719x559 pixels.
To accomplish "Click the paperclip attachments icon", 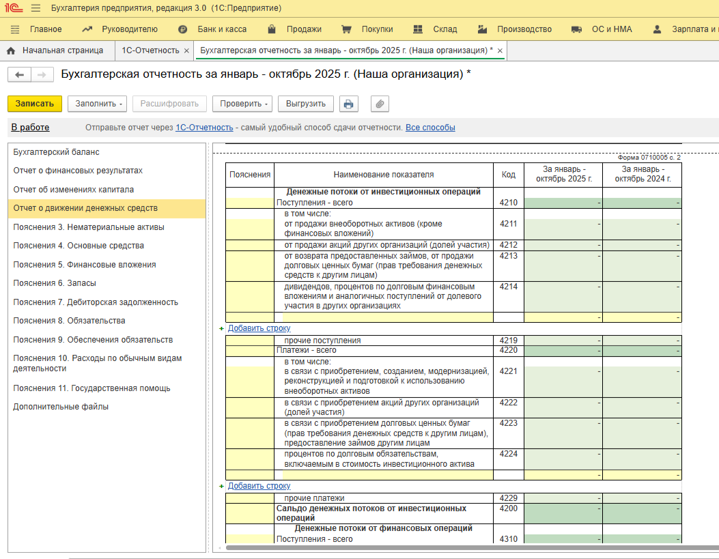I will (380, 104).
